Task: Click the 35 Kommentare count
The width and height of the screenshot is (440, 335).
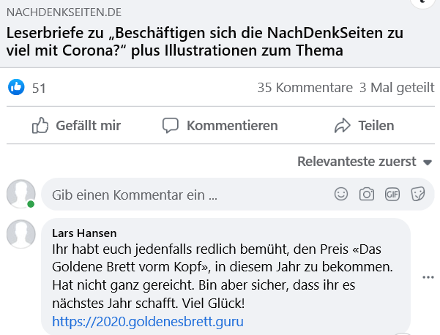Action: pos(305,88)
